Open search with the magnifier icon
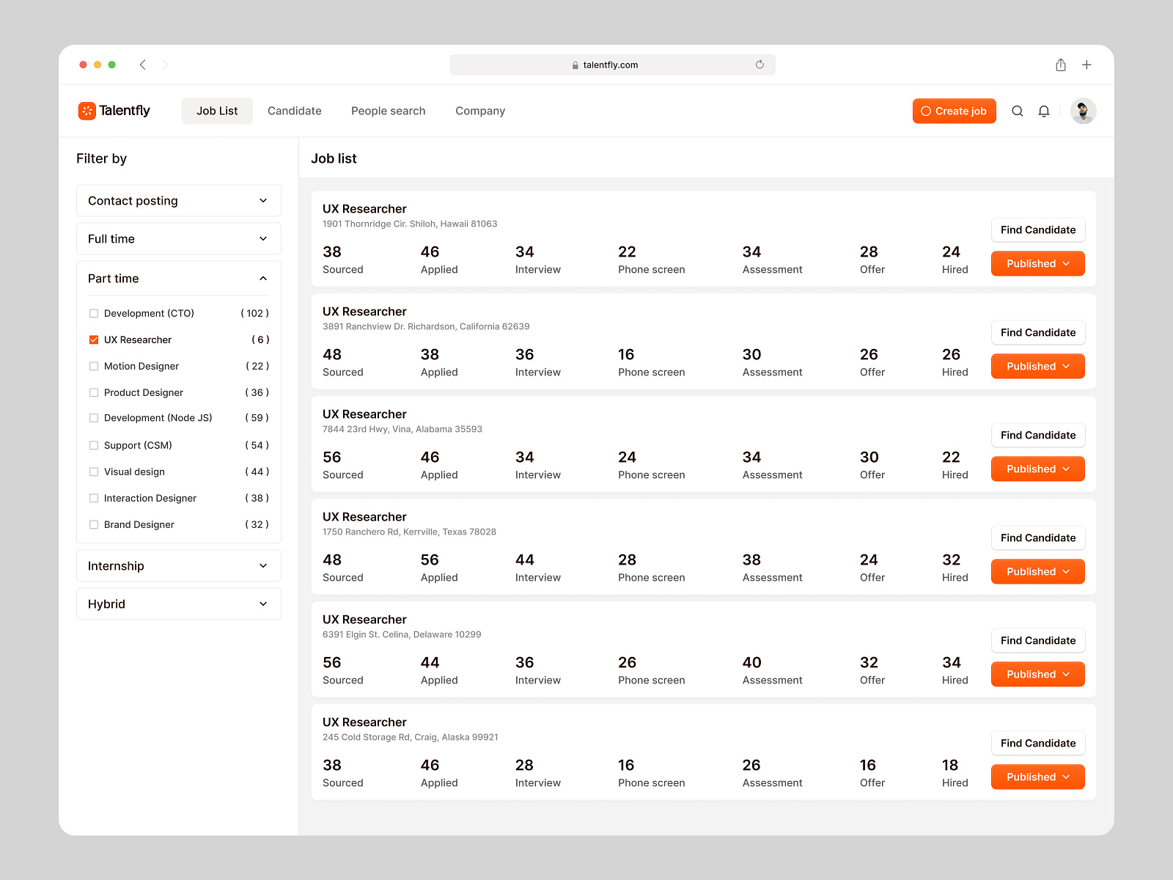 pos(1018,111)
